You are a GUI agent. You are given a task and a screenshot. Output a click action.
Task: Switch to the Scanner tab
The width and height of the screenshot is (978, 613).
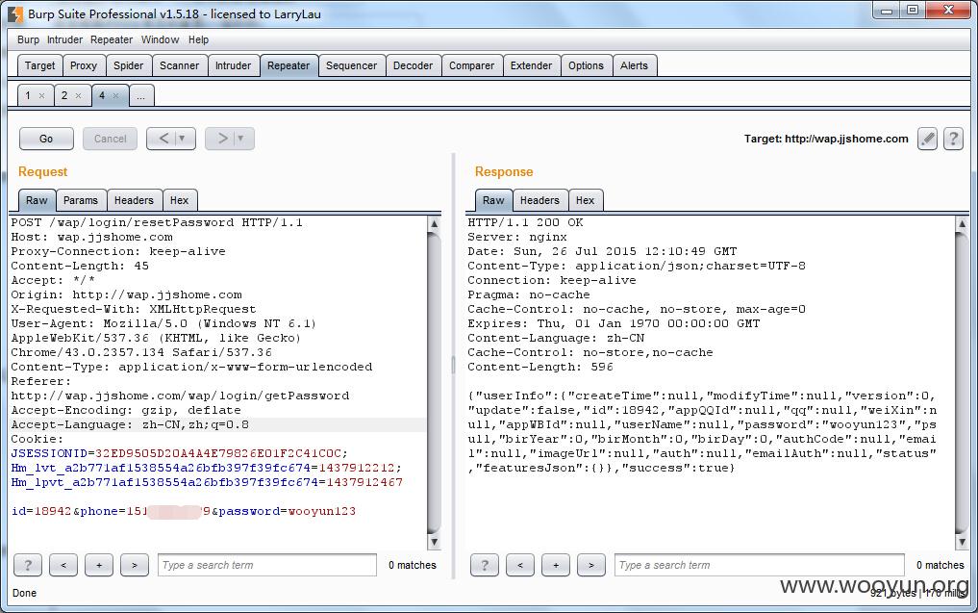tap(180, 65)
